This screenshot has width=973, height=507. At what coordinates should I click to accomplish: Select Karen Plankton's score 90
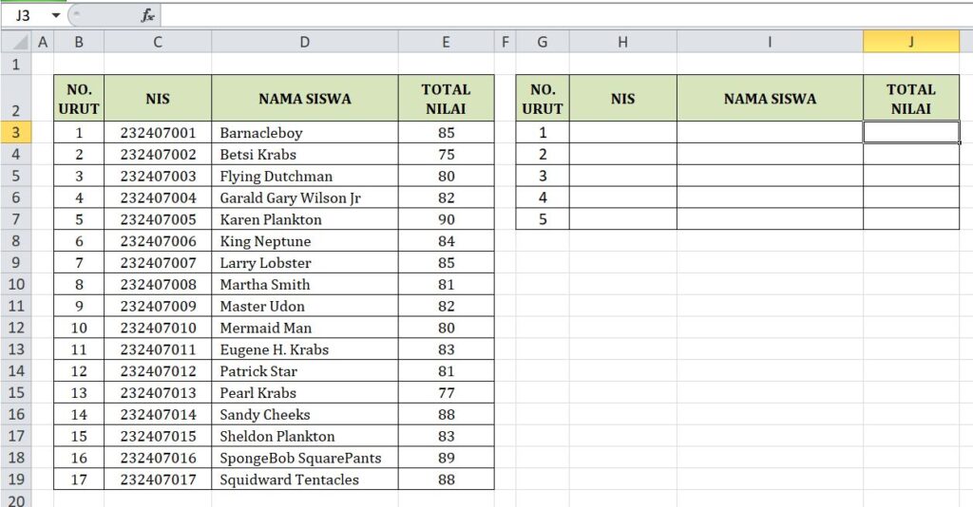pos(447,218)
